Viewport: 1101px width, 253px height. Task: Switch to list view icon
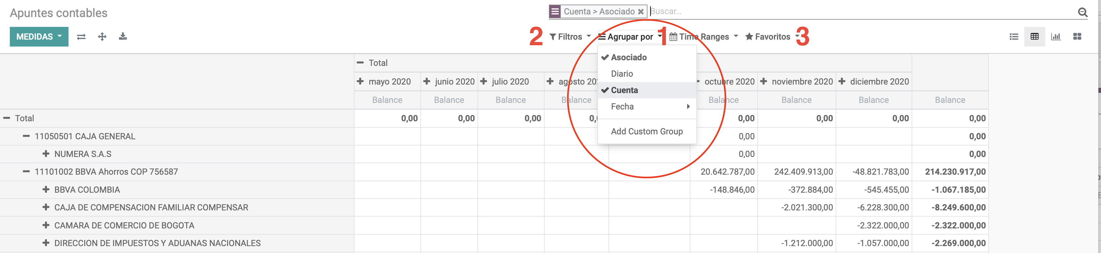(1014, 37)
